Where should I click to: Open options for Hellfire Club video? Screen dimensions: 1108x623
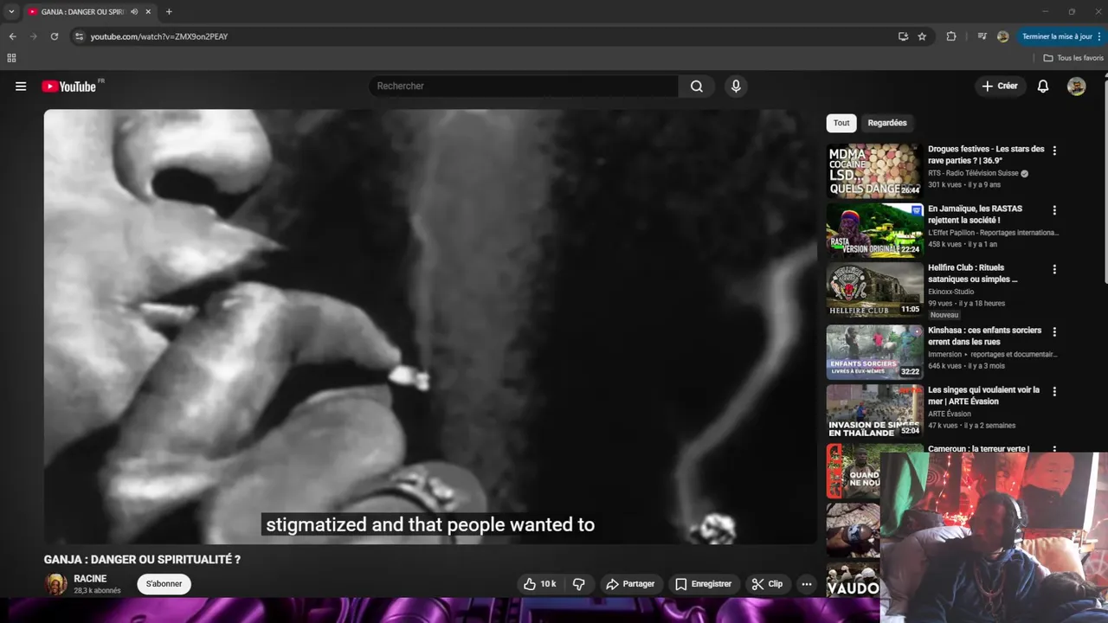tap(1054, 269)
